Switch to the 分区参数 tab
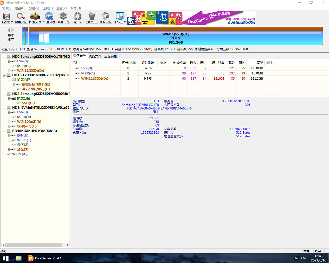 [80, 56]
